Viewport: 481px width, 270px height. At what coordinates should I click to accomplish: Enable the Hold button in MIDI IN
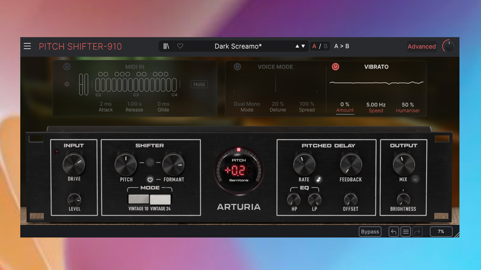coord(199,84)
